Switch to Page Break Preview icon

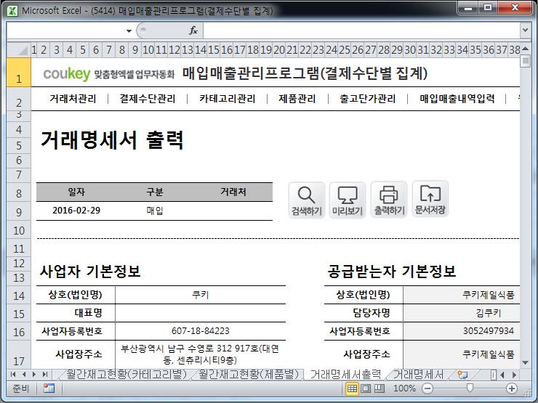379,388
